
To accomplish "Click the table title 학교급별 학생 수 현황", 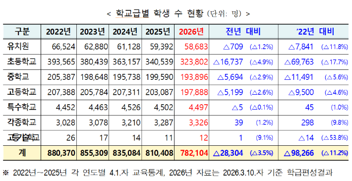I will click(159, 14).
